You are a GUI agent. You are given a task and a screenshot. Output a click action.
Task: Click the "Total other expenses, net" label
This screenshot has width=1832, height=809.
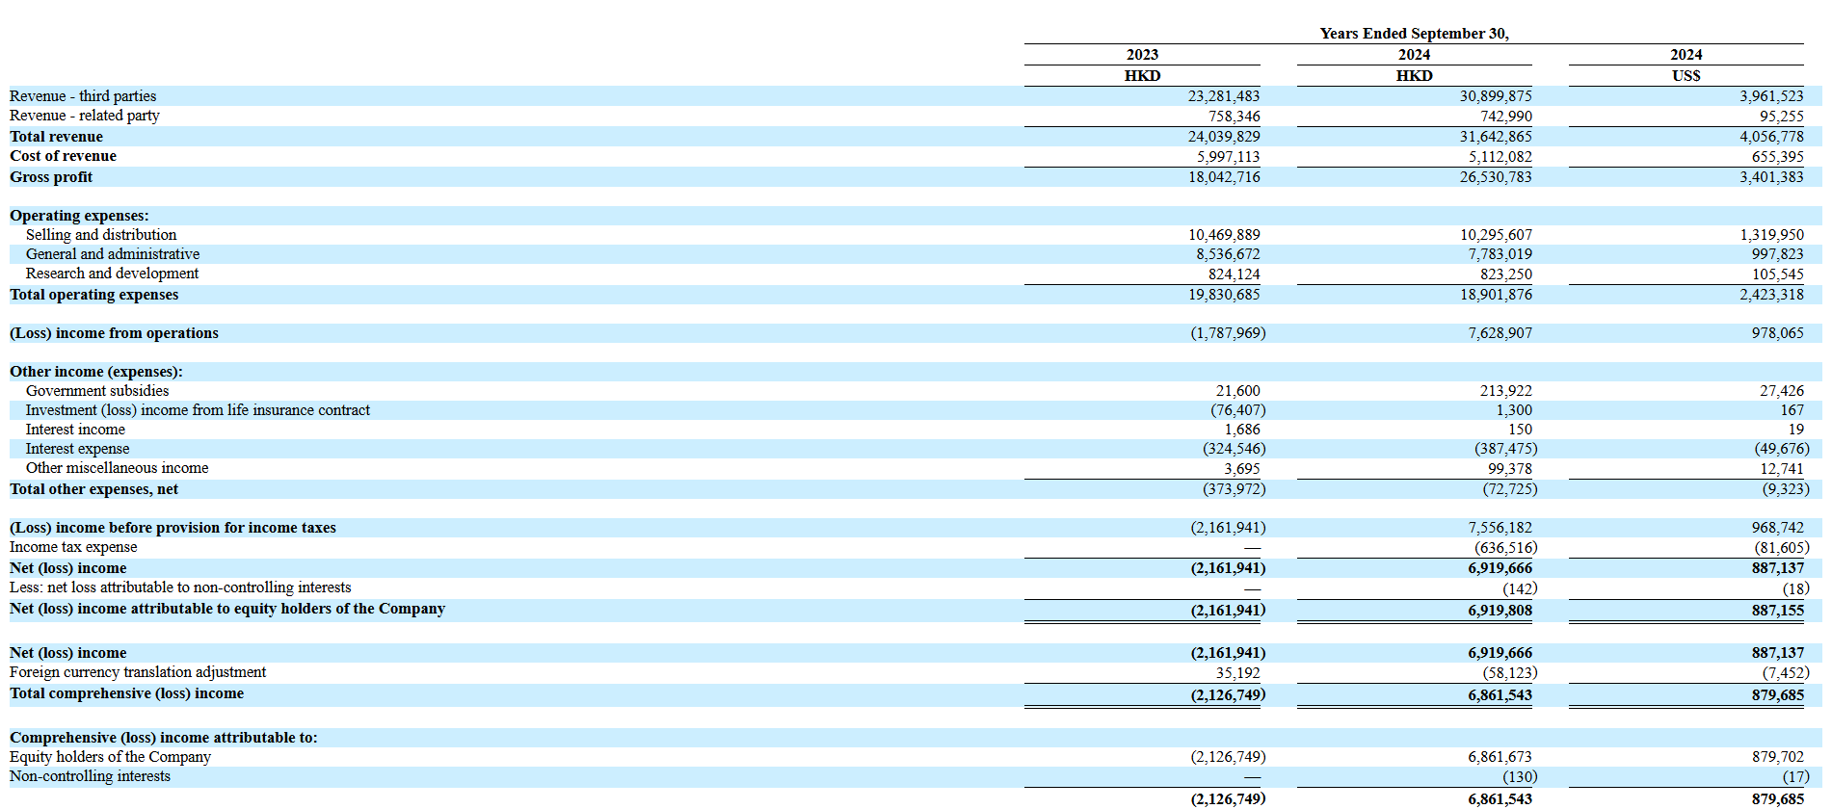tap(93, 489)
